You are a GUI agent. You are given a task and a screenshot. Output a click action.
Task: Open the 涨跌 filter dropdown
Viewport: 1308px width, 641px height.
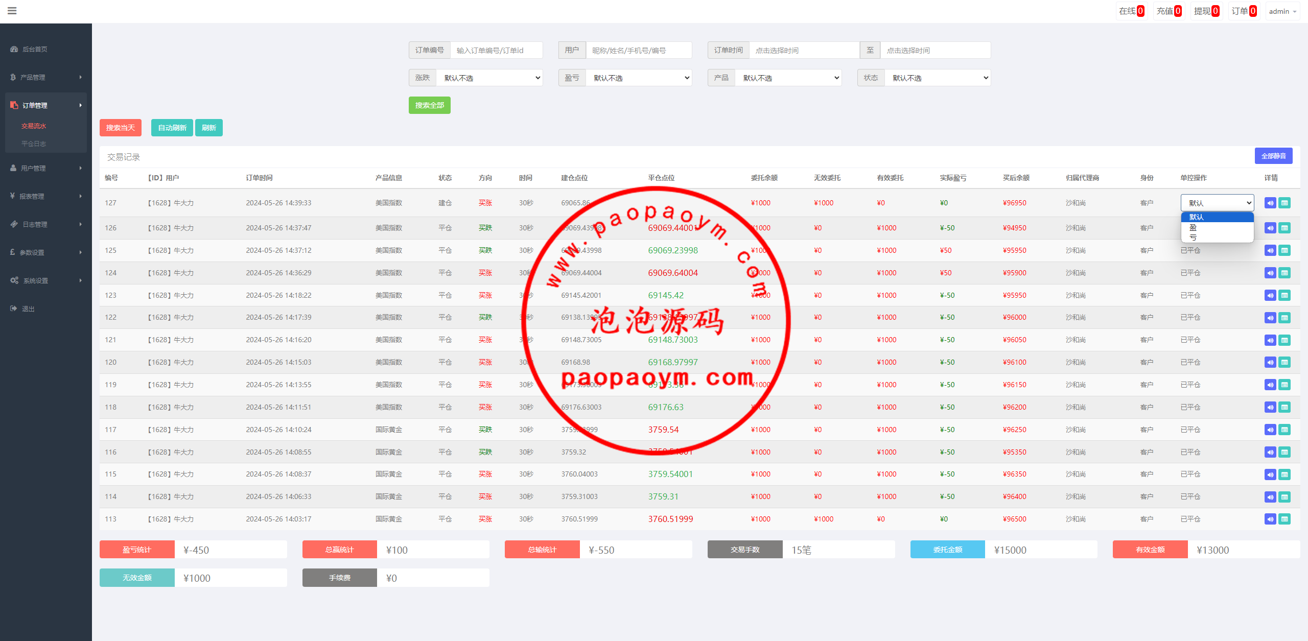click(x=489, y=78)
